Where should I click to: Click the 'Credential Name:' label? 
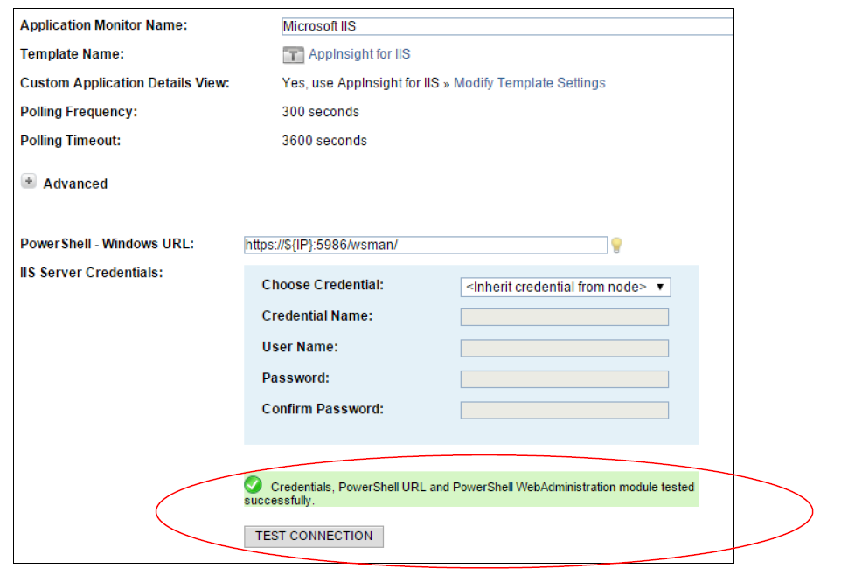pyautogui.click(x=317, y=316)
